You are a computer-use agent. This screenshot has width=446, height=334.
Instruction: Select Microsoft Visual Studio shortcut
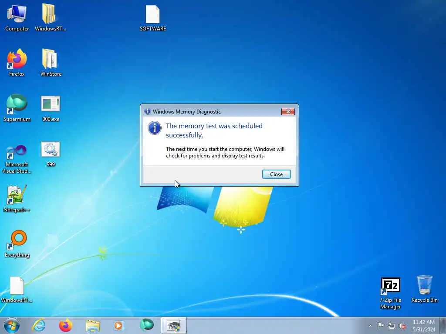[17, 159]
